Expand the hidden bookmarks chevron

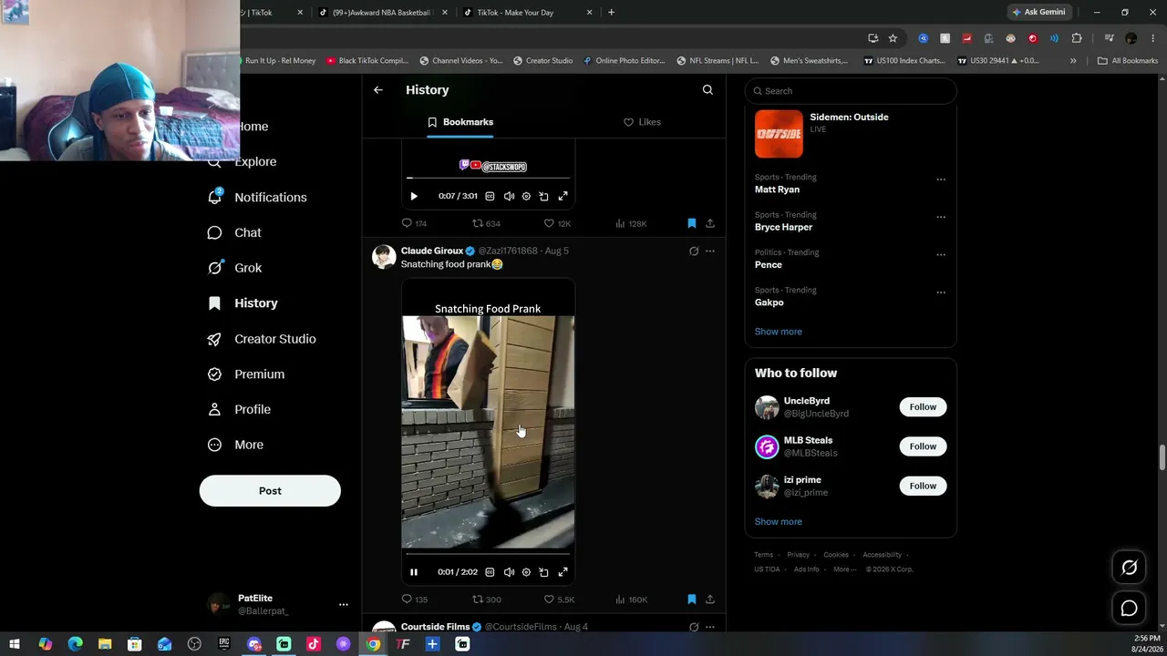point(1073,61)
